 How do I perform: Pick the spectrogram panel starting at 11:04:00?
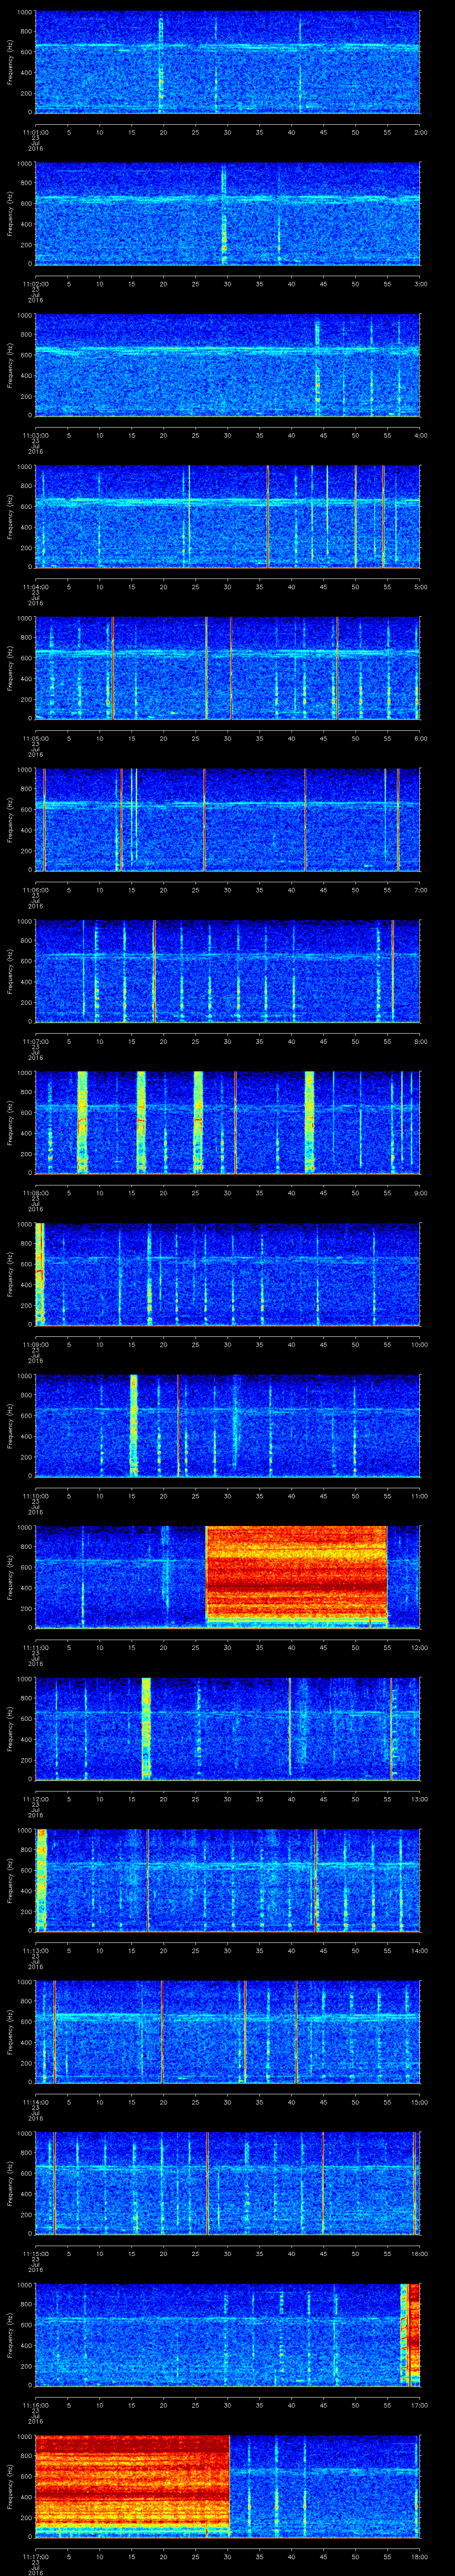tap(228, 517)
